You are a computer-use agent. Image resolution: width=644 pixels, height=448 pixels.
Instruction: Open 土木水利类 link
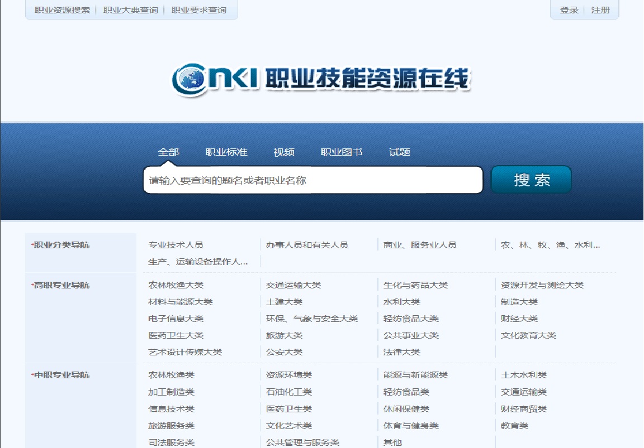click(524, 375)
